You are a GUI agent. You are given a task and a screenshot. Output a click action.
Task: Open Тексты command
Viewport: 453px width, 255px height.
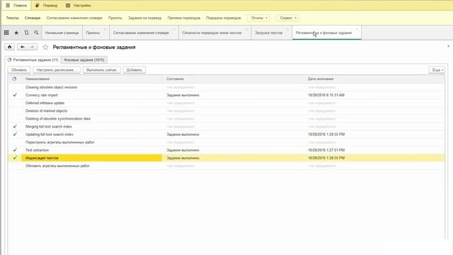pyautogui.click(x=13, y=18)
